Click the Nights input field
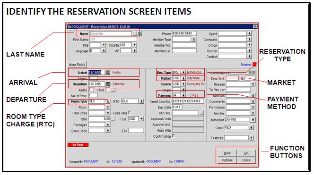Screen dimensions: 314x175 tap(93, 78)
